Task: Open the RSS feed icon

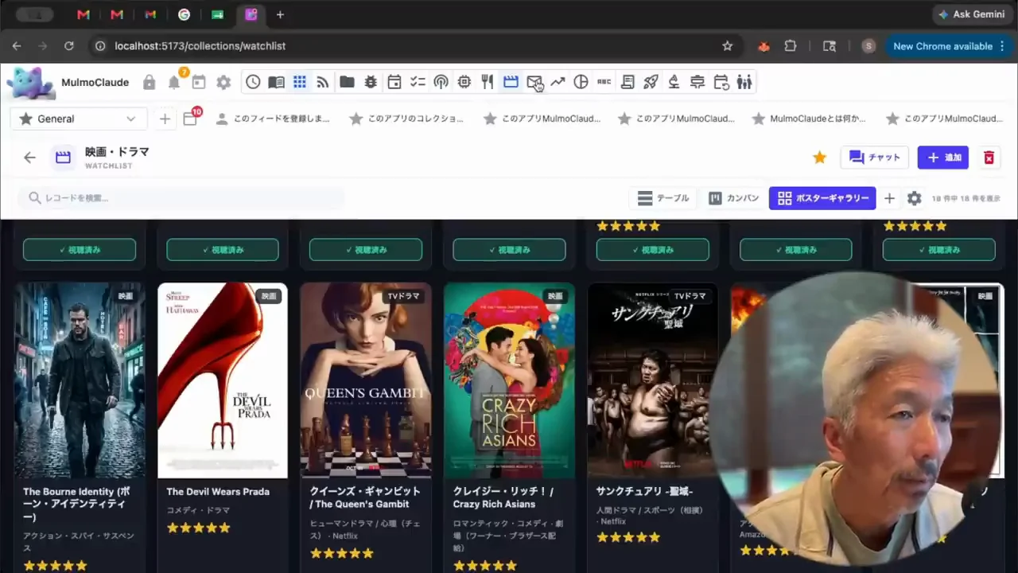Action: point(323,82)
